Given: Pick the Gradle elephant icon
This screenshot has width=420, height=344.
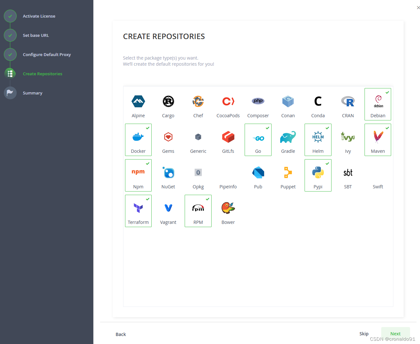Looking at the screenshot, I should [288, 137].
